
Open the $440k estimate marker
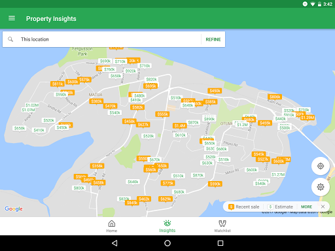tap(281, 119)
